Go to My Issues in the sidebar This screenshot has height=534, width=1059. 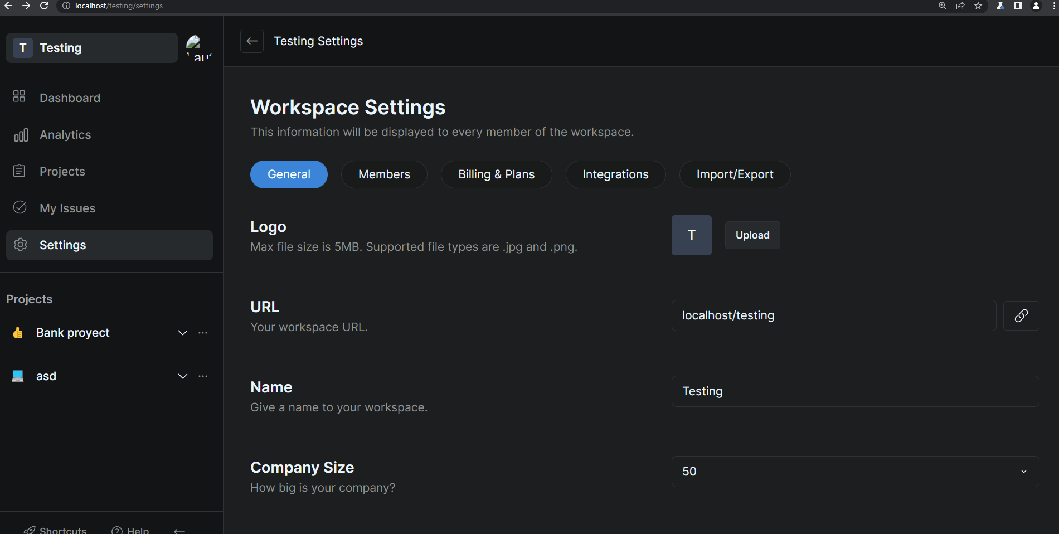coord(67,208)
